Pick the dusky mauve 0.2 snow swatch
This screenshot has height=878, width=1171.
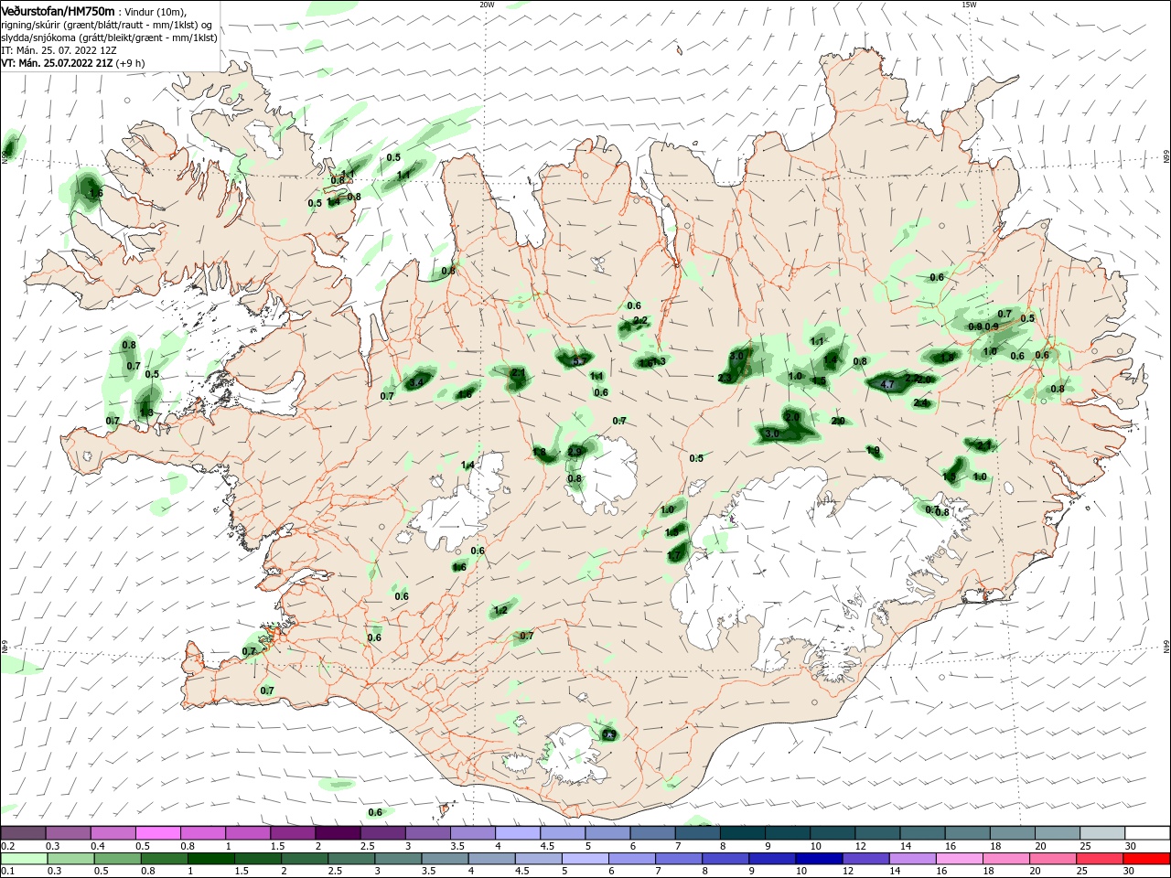tap(23, 833)
